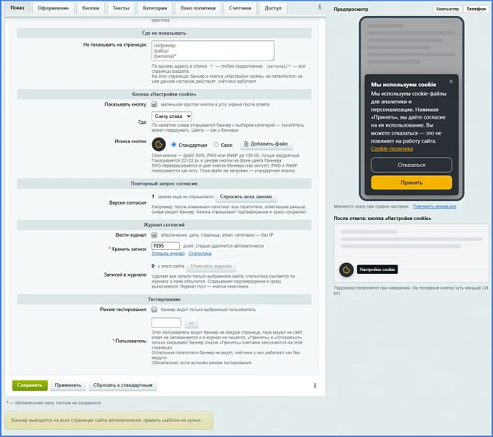Click the pin icon beside the bottom buttons
Screen dimensions: 493x437
pyautogui.click(x=315, y=386)
